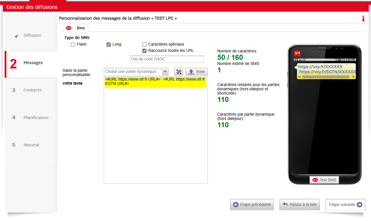
Task: Toggle the Caractères spéciaux checkbox
Action: pyautogui.click(x=144, y=44)
